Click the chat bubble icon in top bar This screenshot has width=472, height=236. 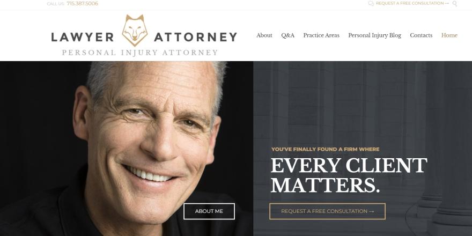coord(371,3)
